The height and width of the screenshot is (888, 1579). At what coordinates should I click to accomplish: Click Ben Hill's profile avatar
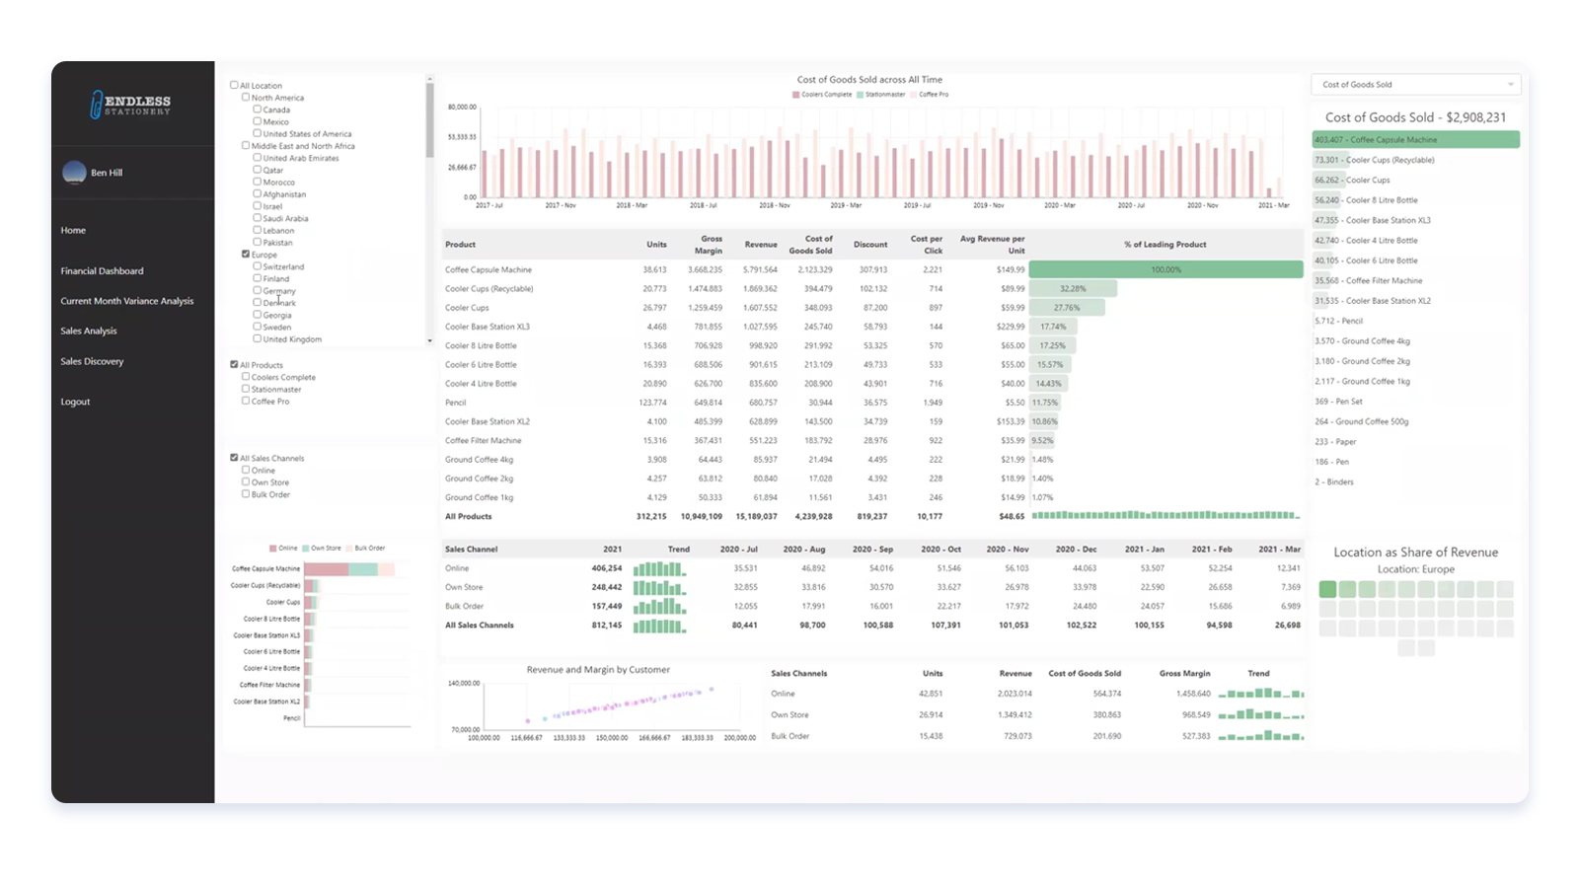74,172
